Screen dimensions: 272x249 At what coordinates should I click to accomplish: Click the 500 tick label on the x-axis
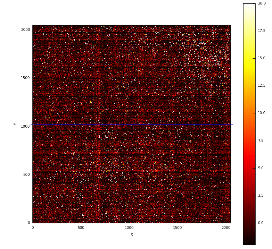(81, 228)
